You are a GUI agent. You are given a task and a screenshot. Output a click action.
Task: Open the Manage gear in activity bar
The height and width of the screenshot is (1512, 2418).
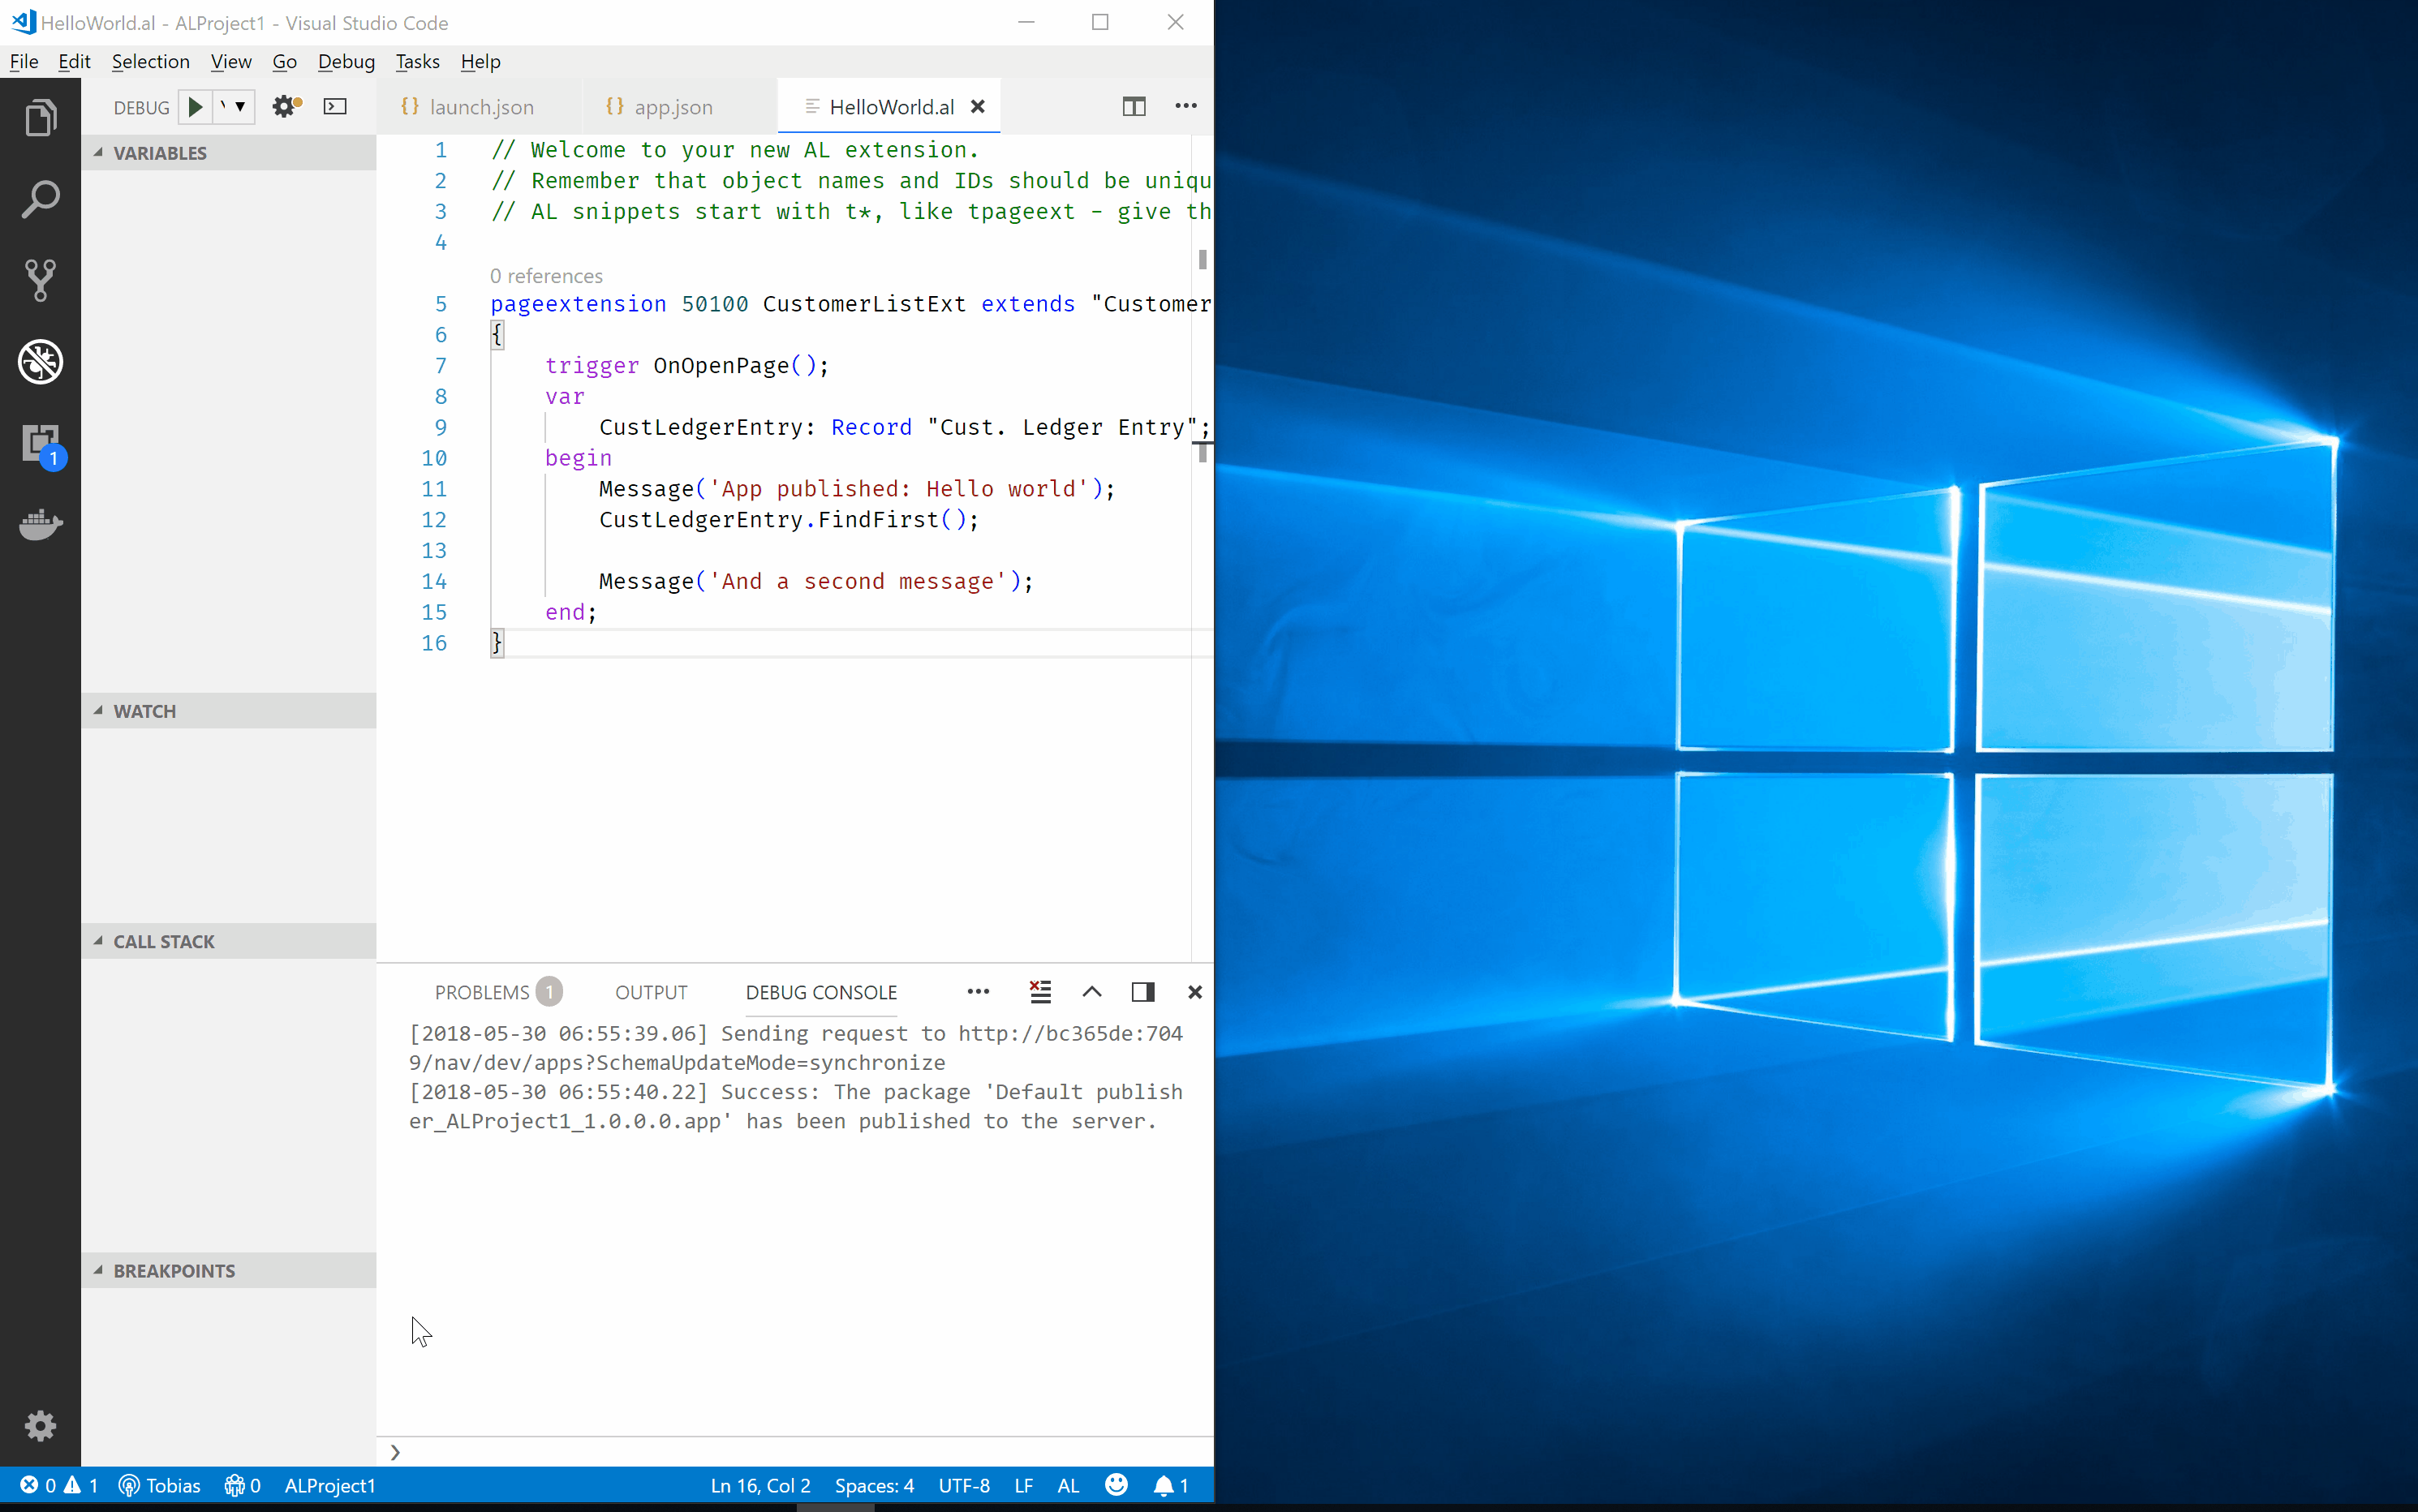(40, 1425)
